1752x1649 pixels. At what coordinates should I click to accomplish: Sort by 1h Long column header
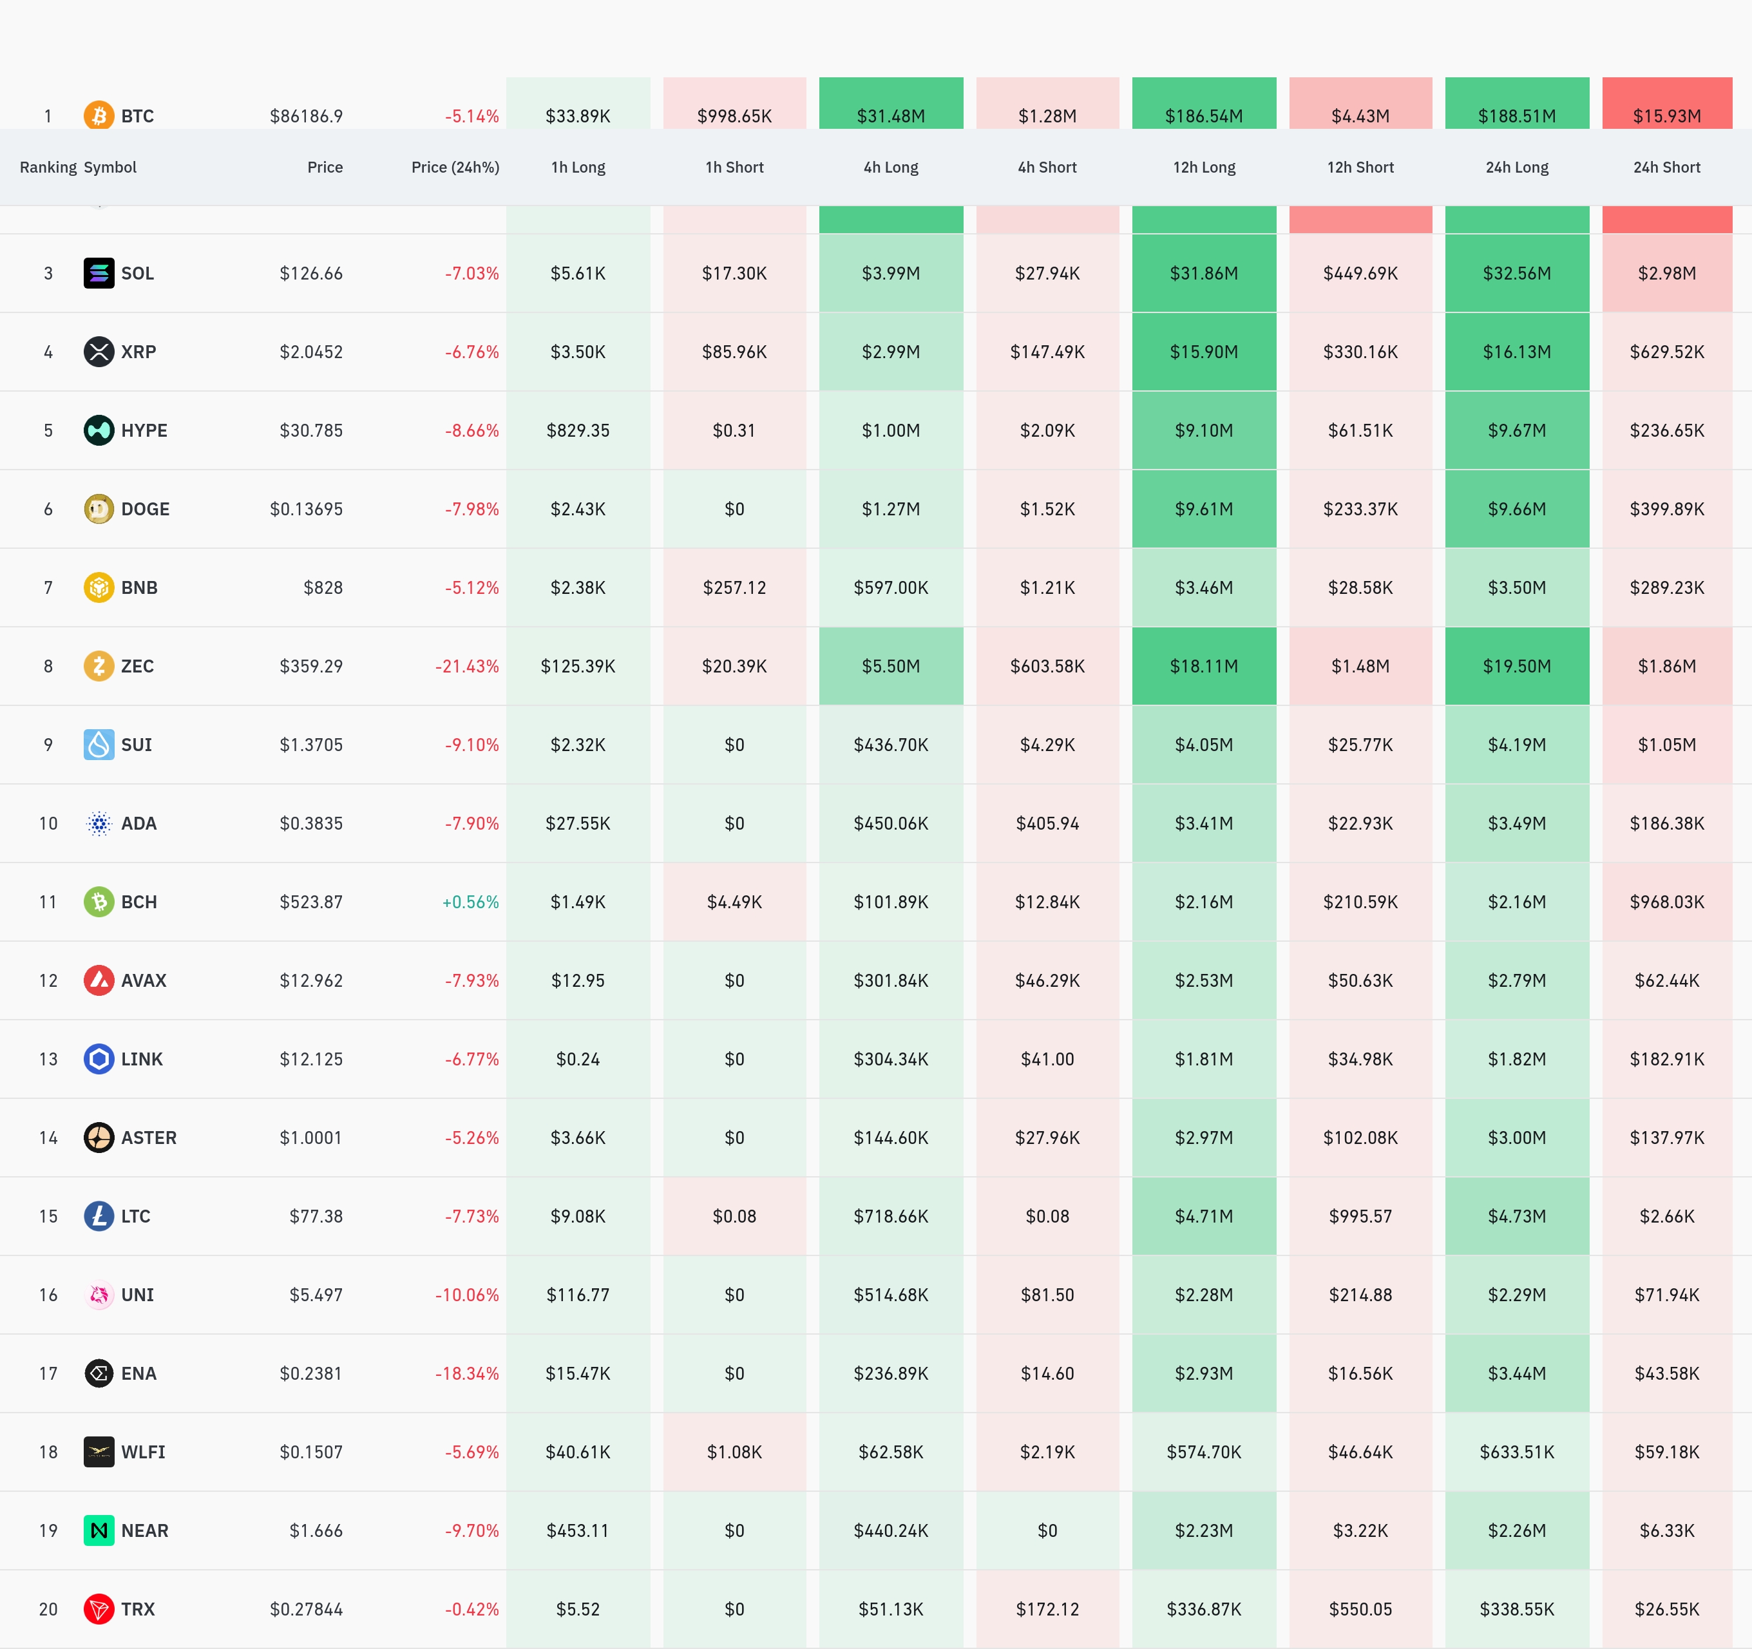tap(578, 167)
